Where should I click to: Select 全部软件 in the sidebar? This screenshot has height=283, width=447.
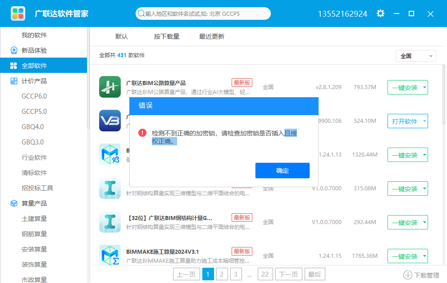tap(43, 66)
